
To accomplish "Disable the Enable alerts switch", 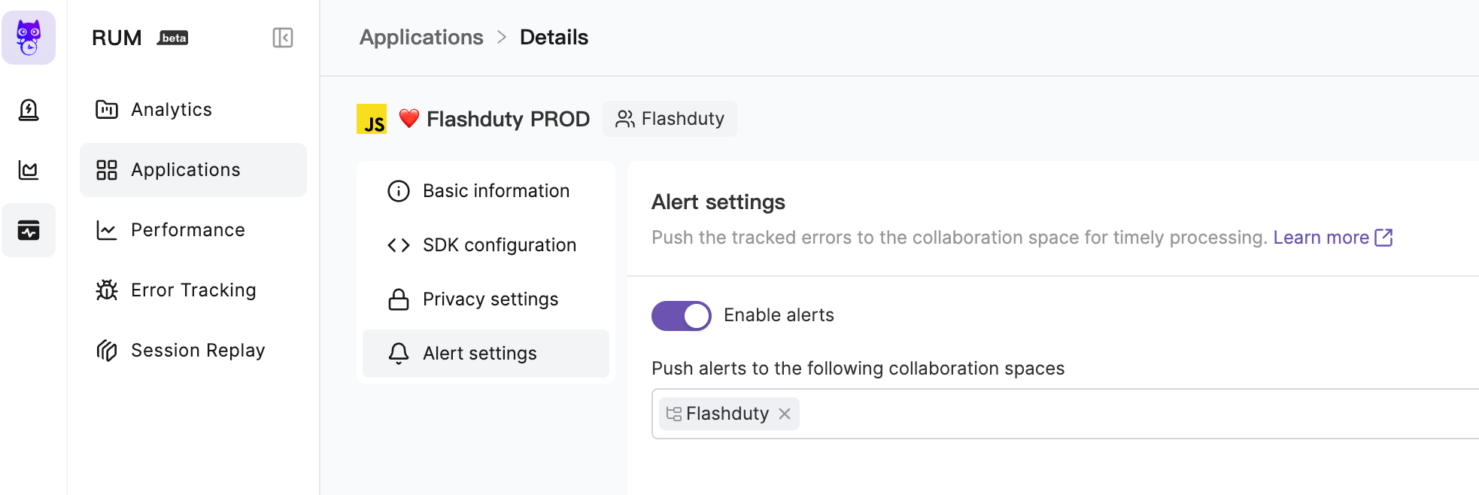I will tap(681, 316).
